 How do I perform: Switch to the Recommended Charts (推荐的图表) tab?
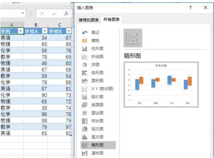point(89,20)
